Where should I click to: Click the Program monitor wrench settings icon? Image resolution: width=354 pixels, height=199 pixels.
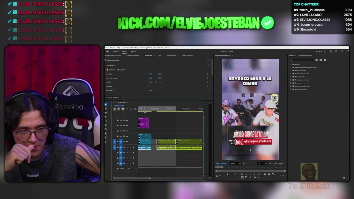[x=270, y=164]
